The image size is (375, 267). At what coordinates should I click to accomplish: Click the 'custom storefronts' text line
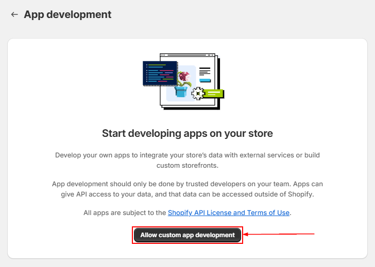[x=187, y=165]
